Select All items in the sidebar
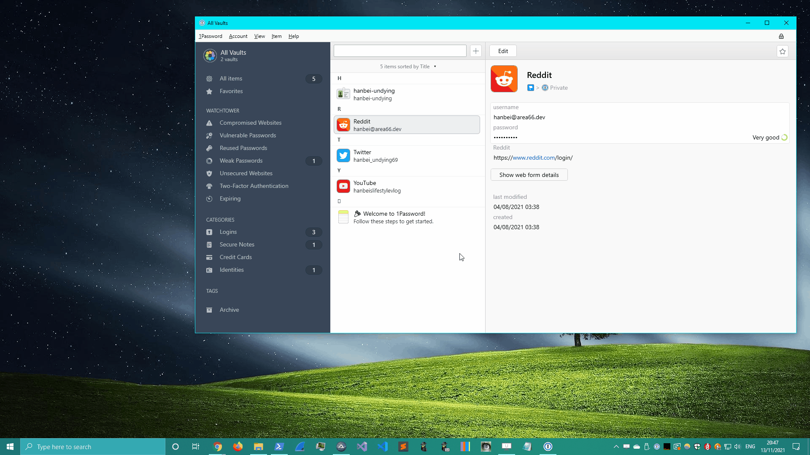Image resolution: width=810 pixels, height=455 pixels. click(x=263, y=79)
